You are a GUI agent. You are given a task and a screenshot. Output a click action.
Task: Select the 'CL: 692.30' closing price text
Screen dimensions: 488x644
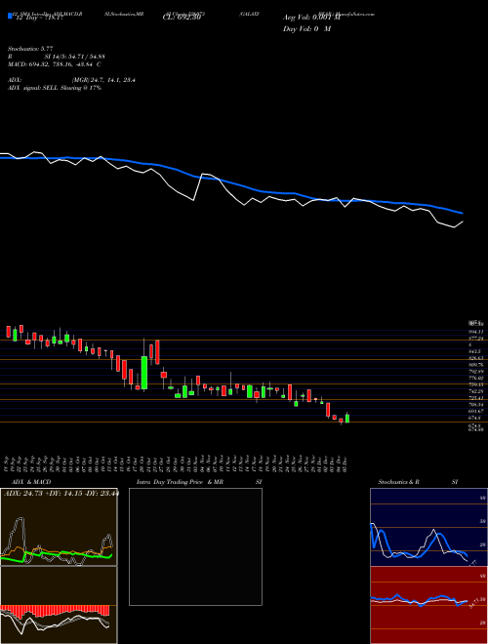(182, 19)
